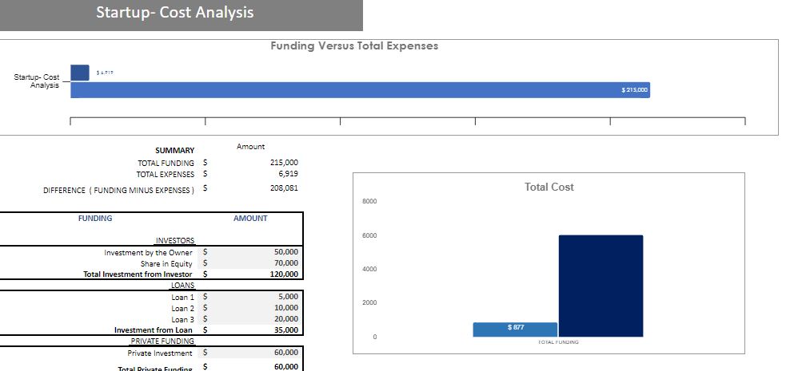Screen dimensions: 798x371
Task: Select the Investment by the Owner label
Action: point(149,253)
